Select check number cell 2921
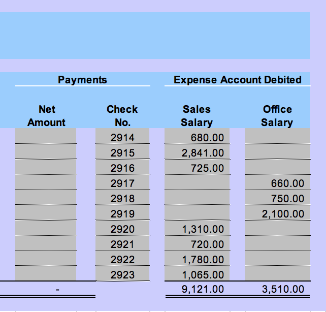 (122, 243)
